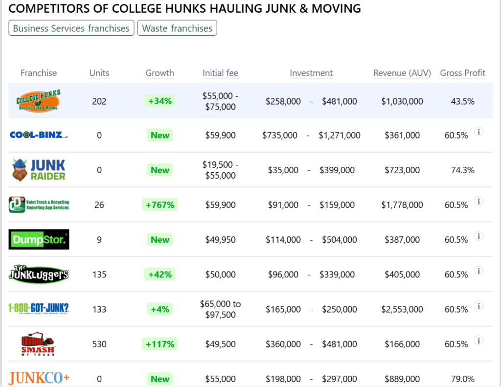Click the 43.5% gross profit value
The image size is (501, 387).
point(462,101)
